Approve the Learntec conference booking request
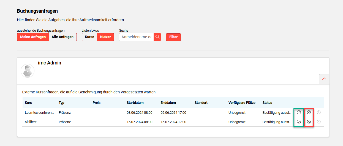This screenshot has height=146, width=343. pos(299,112)
